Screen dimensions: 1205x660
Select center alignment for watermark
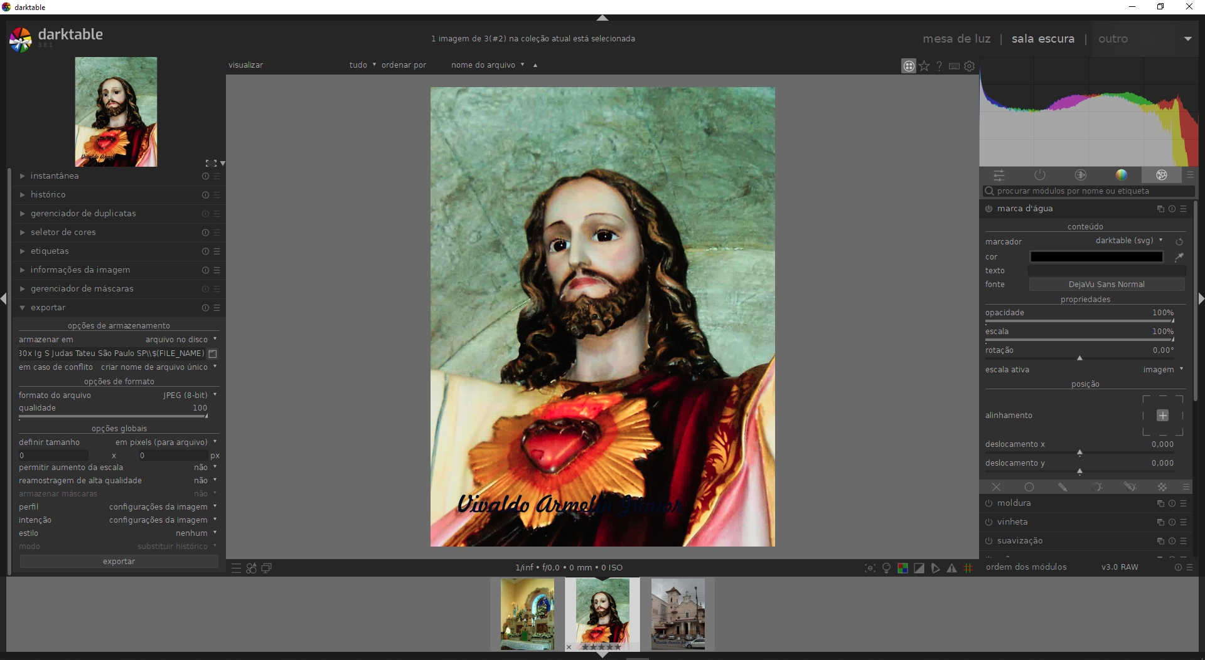[1163, 416]
